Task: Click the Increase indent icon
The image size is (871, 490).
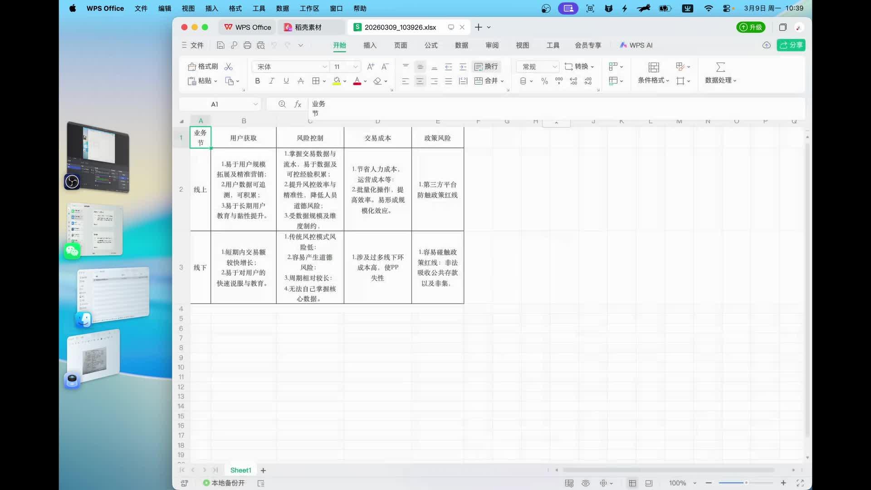Action: click(463, 67)
